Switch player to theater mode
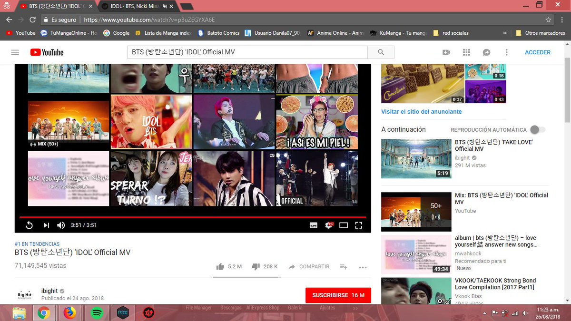The width and height of the screenshot is (571, 321). tap(344, 225)
